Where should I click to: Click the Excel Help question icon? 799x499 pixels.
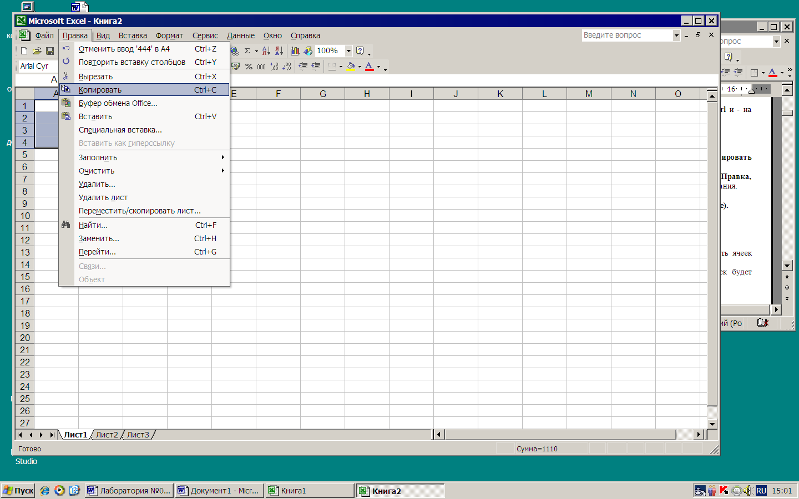360,51
